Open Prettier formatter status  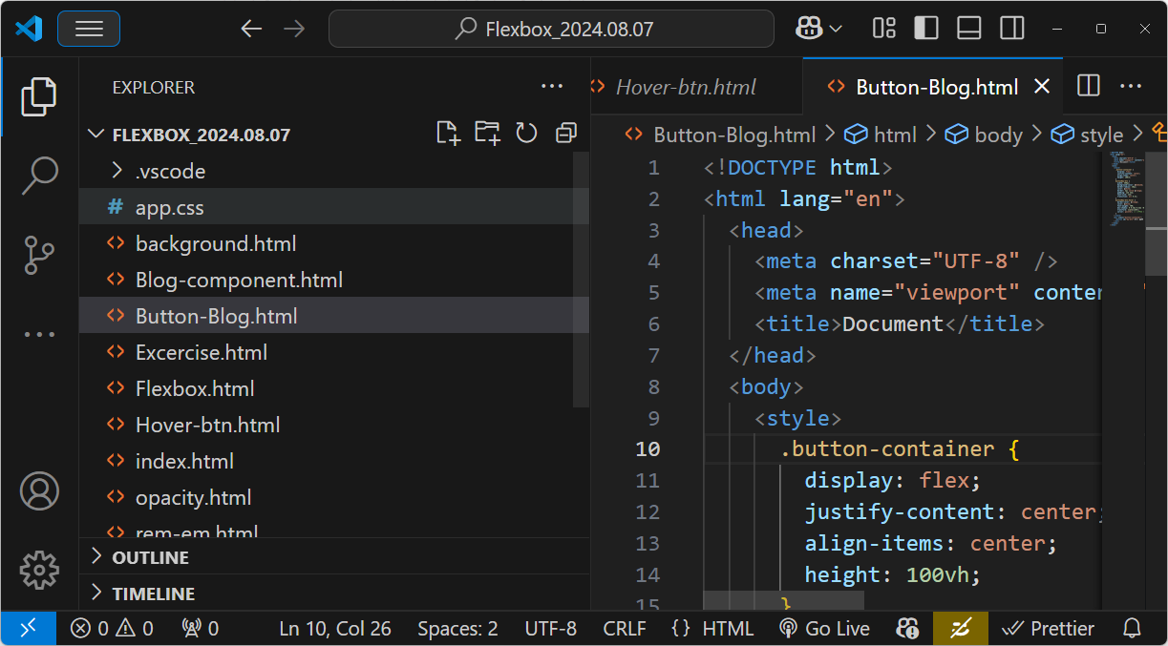coord(1048,629)
